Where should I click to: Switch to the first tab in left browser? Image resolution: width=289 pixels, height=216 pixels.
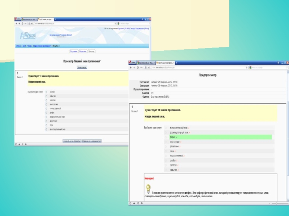click(x=29, y=19)
